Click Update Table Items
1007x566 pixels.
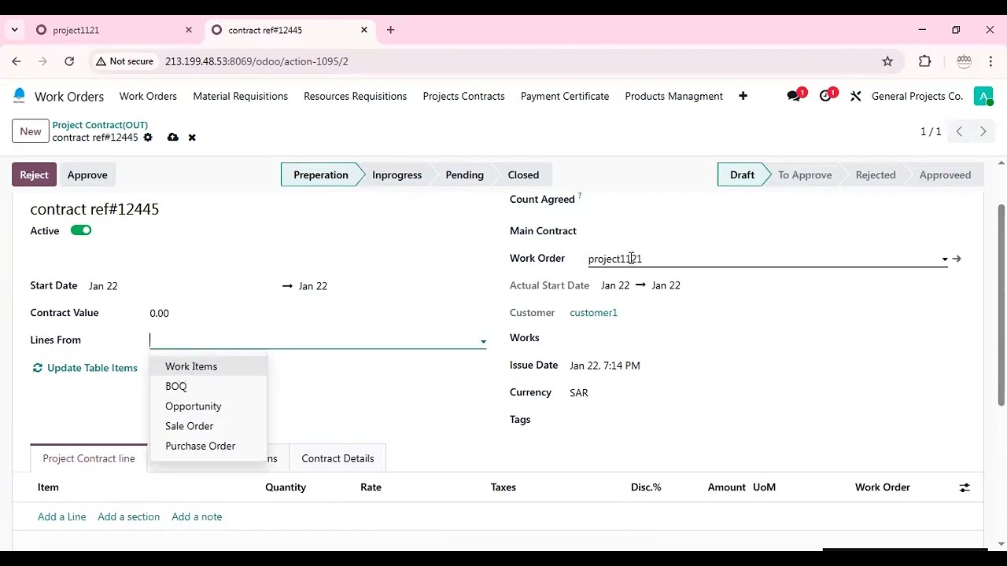[85, 368]
